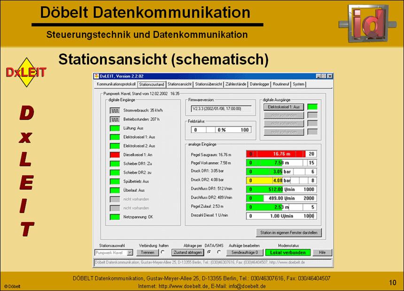Click the Pegel Vorkammer 7.58 m bar
Image resolution: width=404 pixels, height=291 pixels.
pyautogui.click(x=281, y=163)
